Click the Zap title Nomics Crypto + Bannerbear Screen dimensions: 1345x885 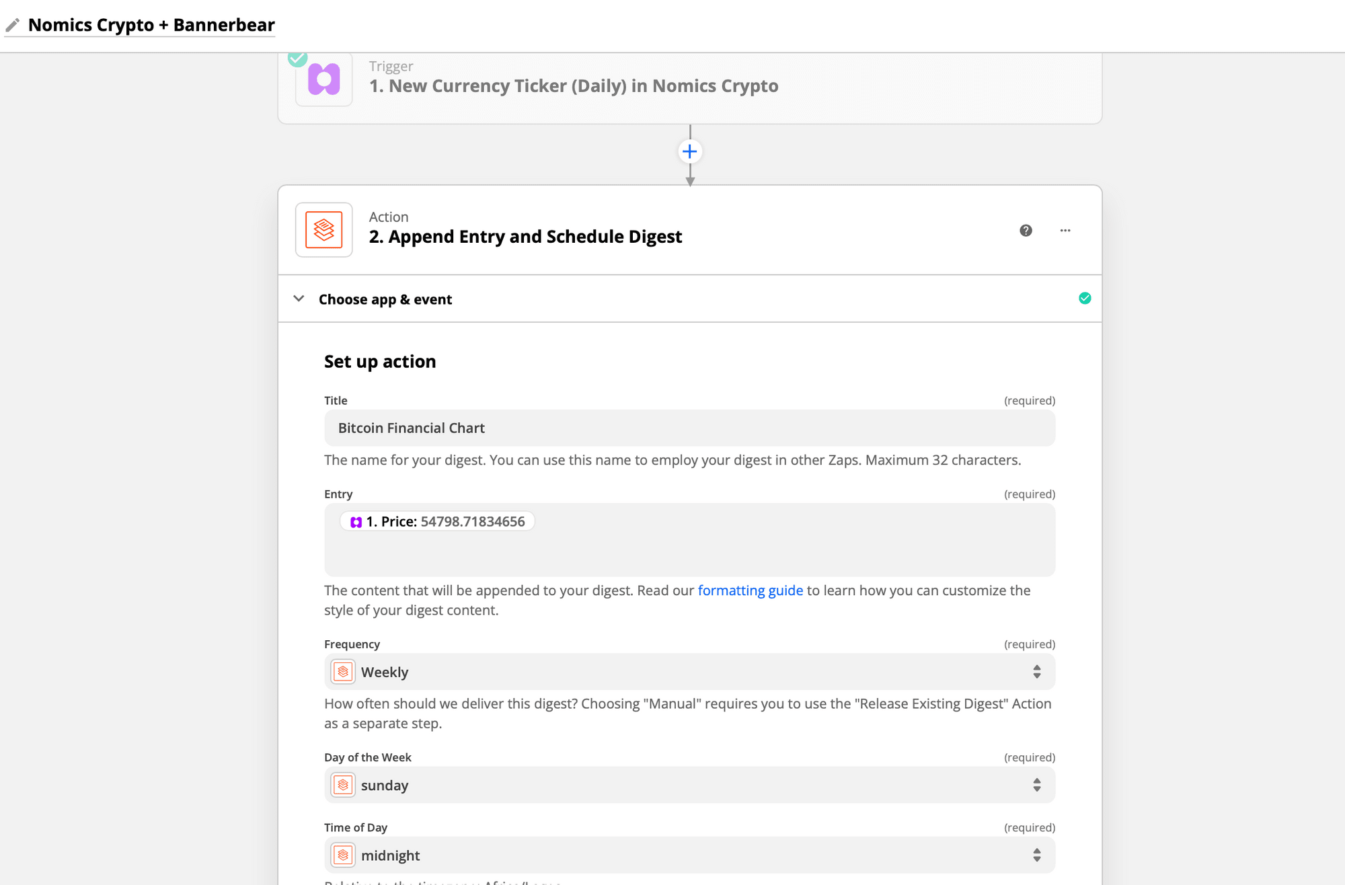coord(151,26)
